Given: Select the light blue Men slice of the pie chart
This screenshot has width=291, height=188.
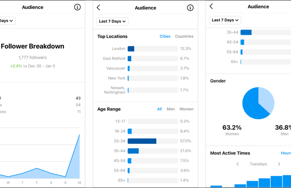Looking at the screenshot, I should [x=267, y=99].
